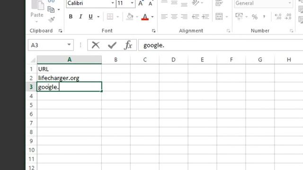Click the Copy icon

point(51,9)
